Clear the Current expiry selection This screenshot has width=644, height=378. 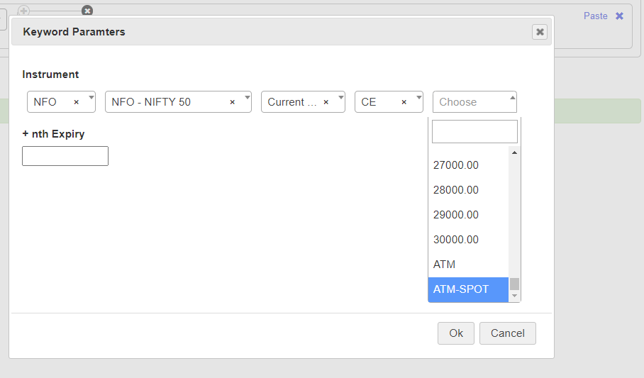326,102
